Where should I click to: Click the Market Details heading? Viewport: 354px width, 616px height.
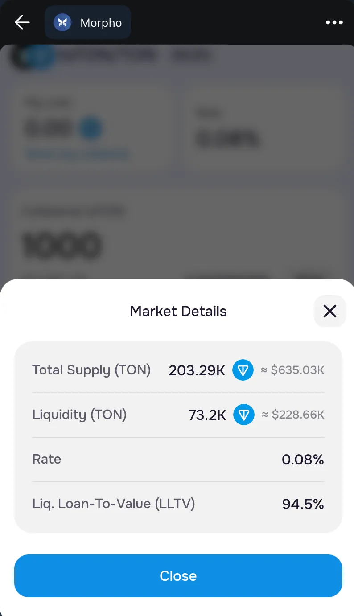[x=178, y=311]
